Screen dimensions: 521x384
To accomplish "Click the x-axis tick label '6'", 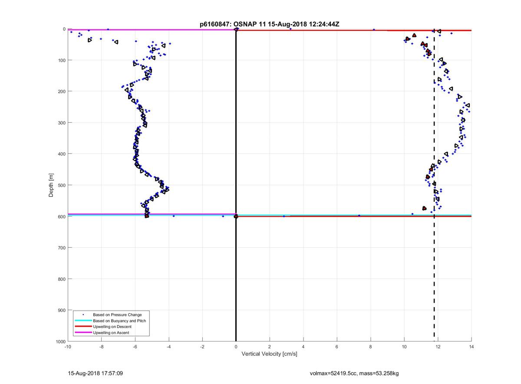I will click(x=337, y=347).
